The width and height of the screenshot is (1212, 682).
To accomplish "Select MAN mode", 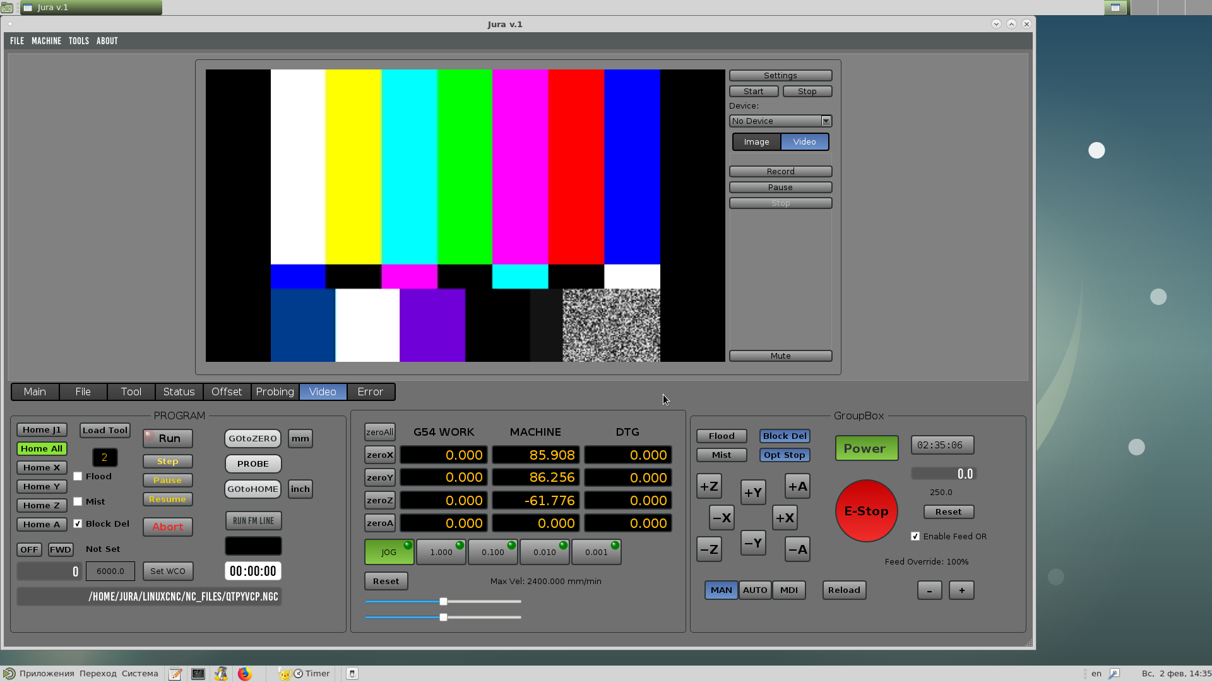I will (x=722, y=590).
